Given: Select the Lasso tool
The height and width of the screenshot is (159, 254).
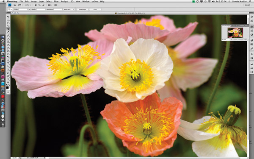Looking at the screenshot, I should (8, 22).
